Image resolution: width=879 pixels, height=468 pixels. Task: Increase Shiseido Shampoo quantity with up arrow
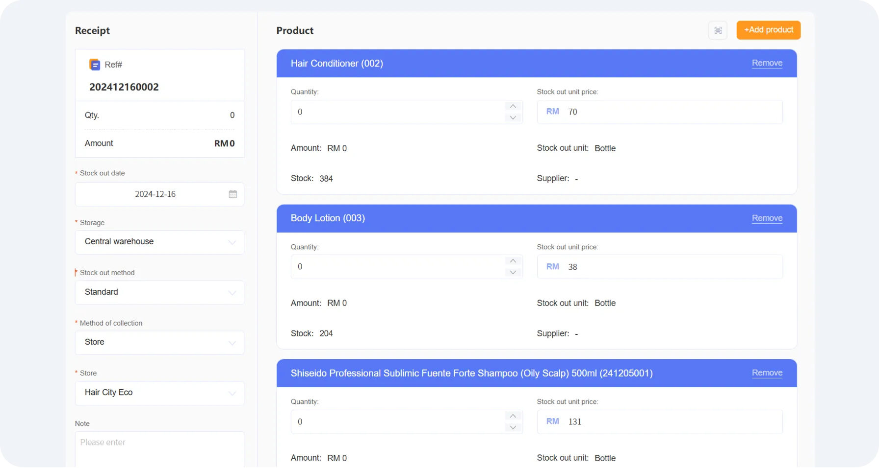tap(513, 416)
